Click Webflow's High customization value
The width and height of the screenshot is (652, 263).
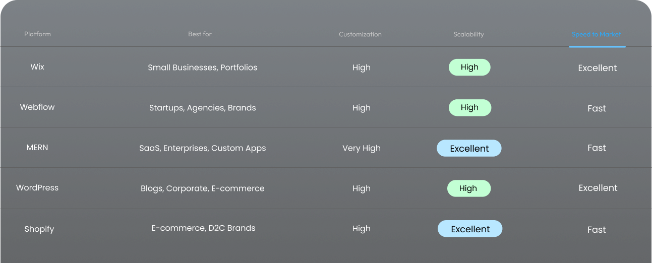361,108
